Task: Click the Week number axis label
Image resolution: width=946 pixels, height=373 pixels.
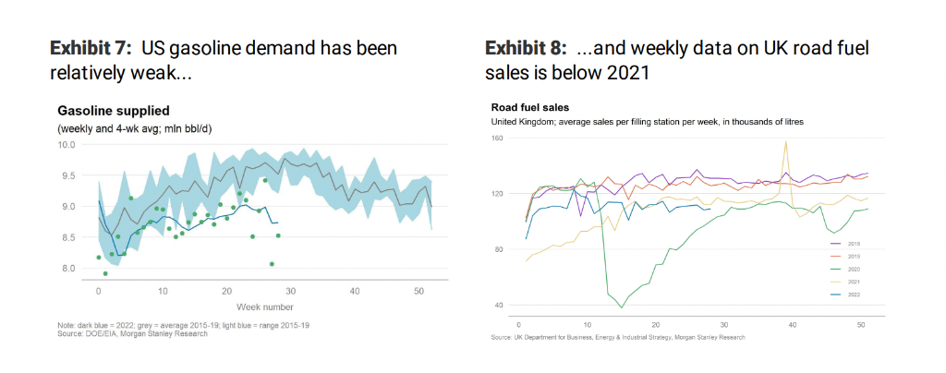Action: point(265,307)
